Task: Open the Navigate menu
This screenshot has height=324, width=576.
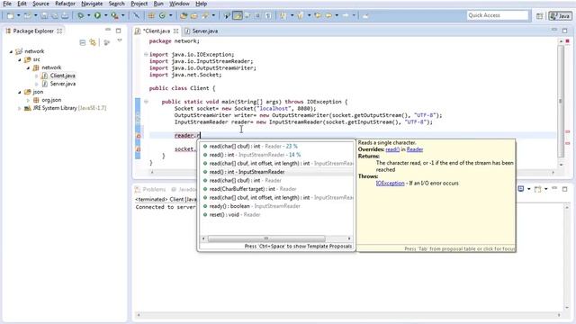Action: point(92,4)
